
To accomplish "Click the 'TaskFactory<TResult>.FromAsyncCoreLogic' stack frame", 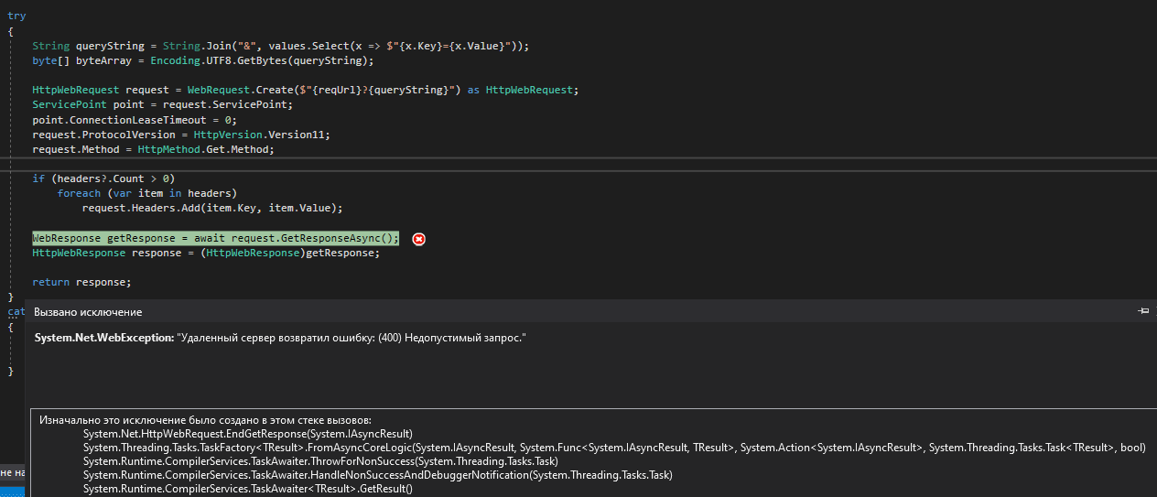I will 614,448.
